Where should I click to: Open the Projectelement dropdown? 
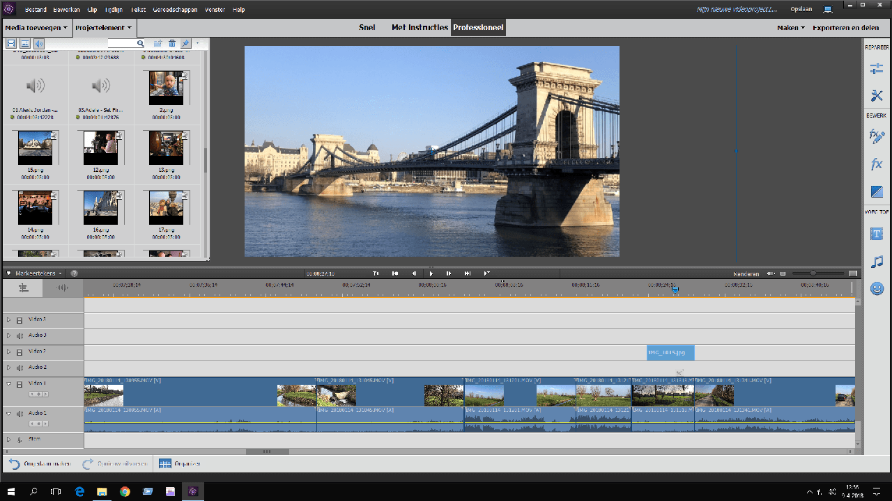pos(104,28)
